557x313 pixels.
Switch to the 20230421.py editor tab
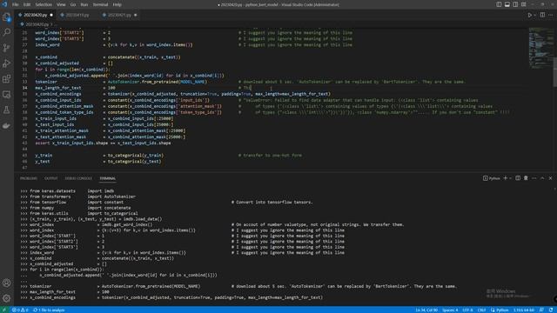tap(119, 16)
